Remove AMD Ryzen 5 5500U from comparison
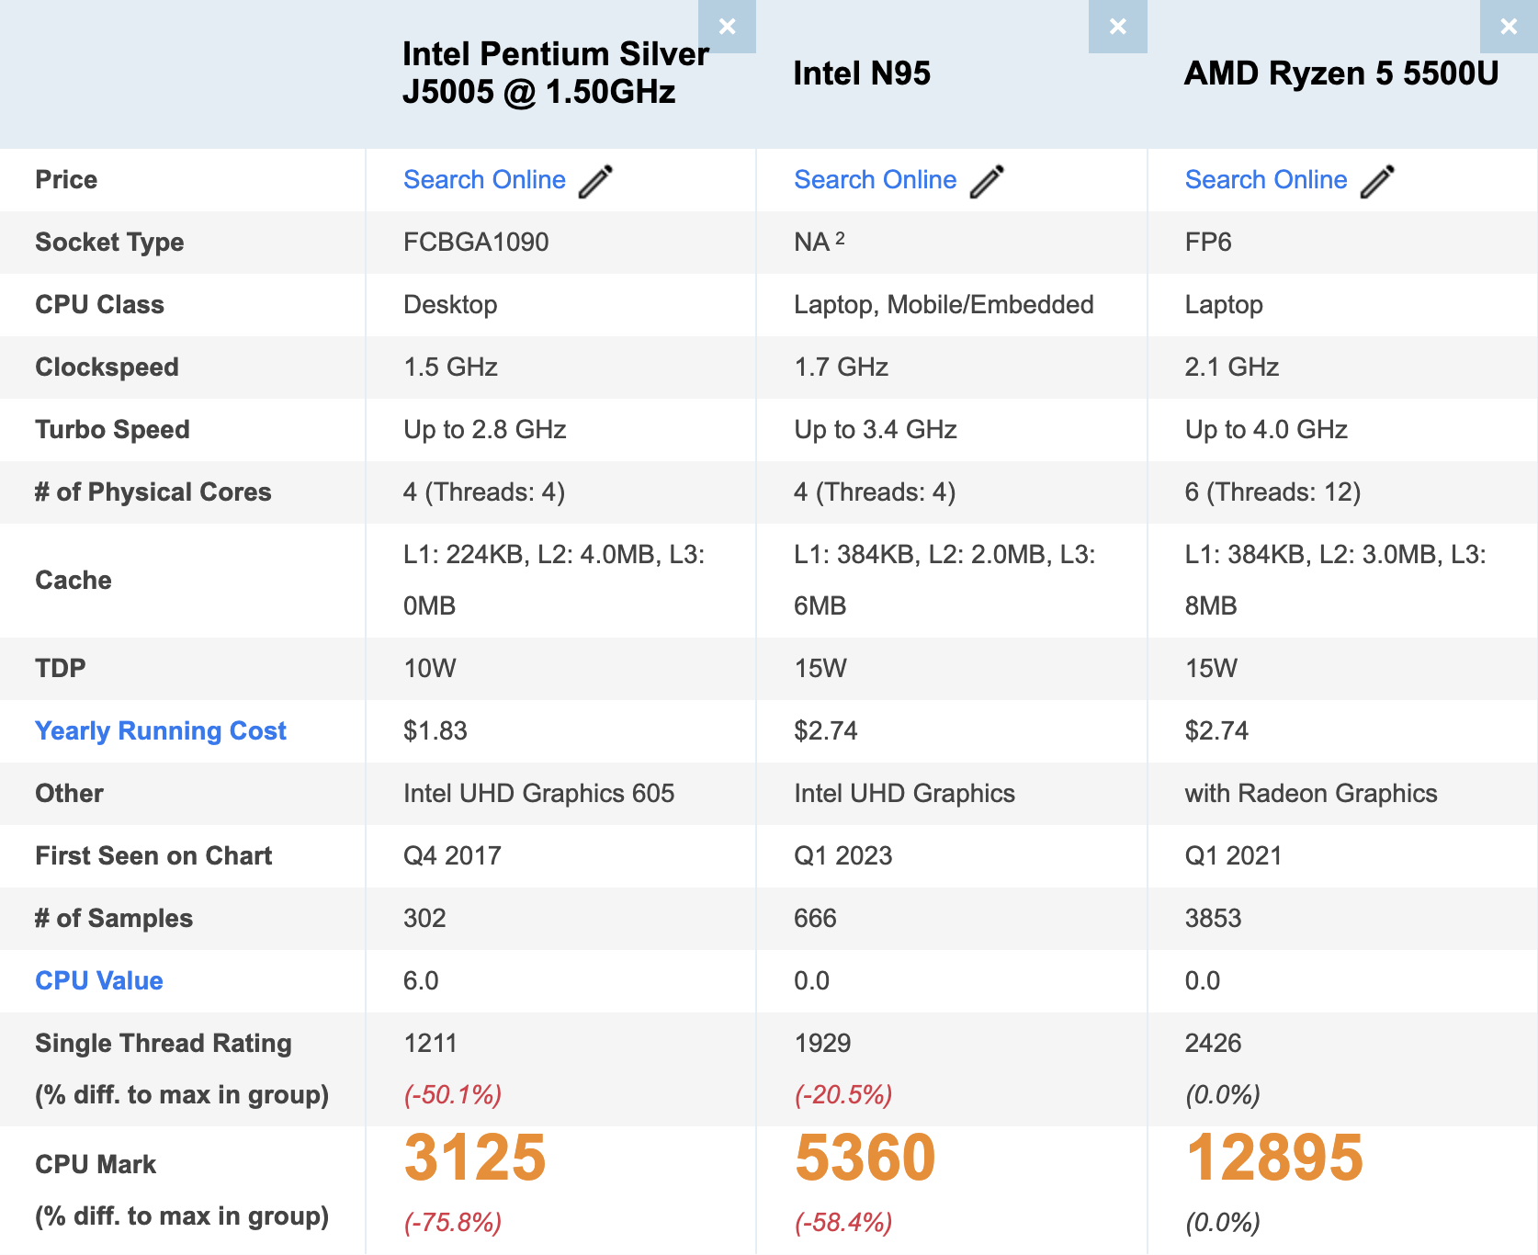The height and width of the screenshot is (1255, 1538). click(x=1509, y=27)
